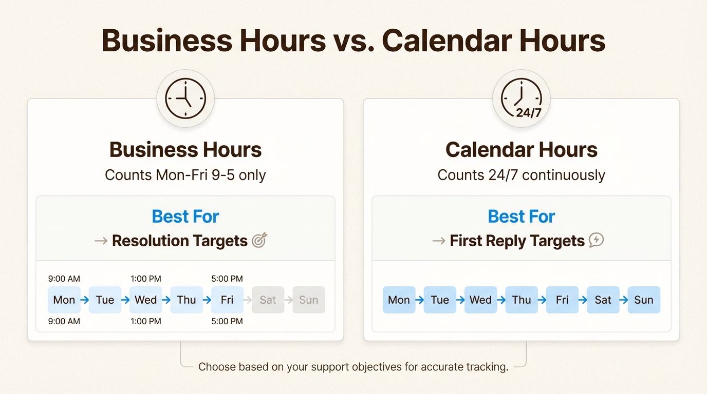Click the clock icon above Business Hours
Screen dimensions: 707x394
point(185,98)
